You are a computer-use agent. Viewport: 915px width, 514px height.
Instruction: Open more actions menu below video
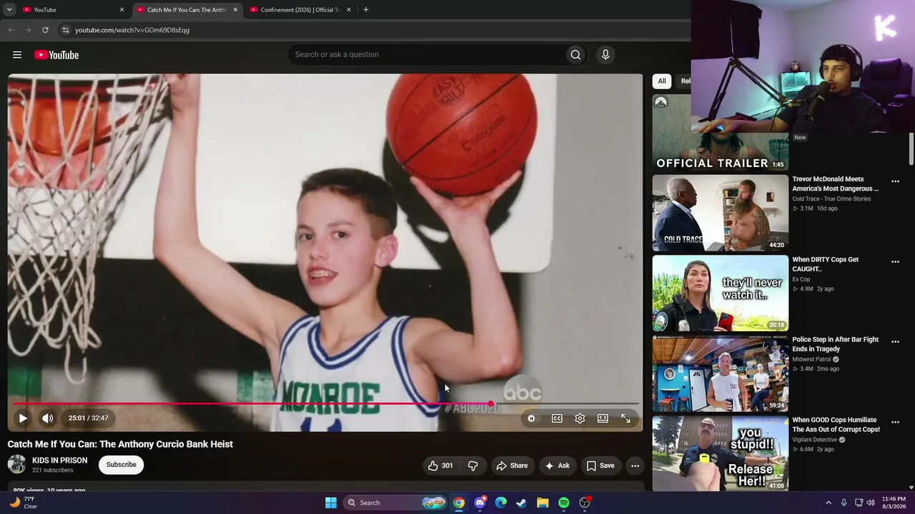pos(635,465)
